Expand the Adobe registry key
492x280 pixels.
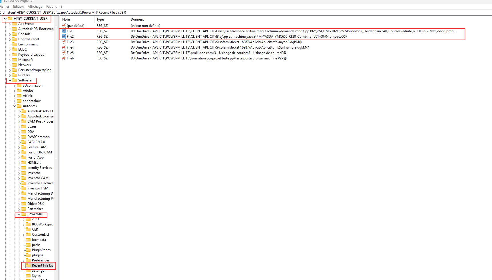14,91
